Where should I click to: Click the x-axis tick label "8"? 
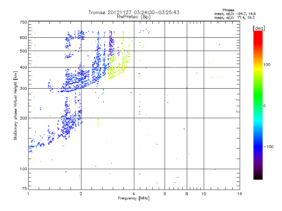pos(187,194)
